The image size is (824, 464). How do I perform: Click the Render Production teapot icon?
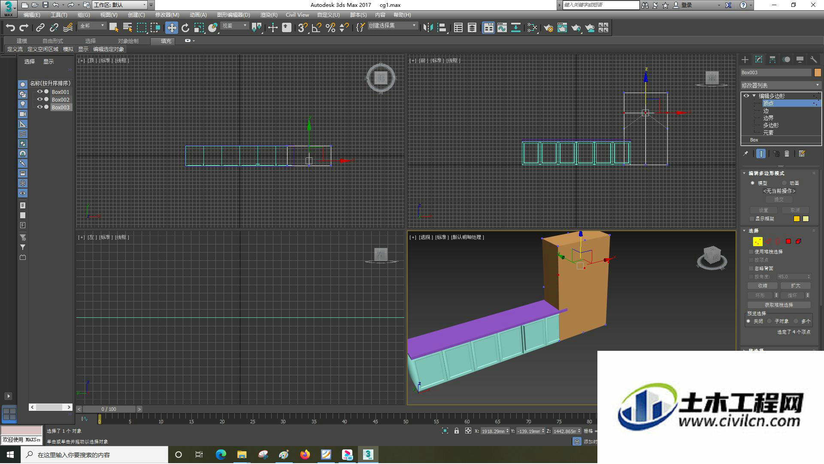pos(576,28)
